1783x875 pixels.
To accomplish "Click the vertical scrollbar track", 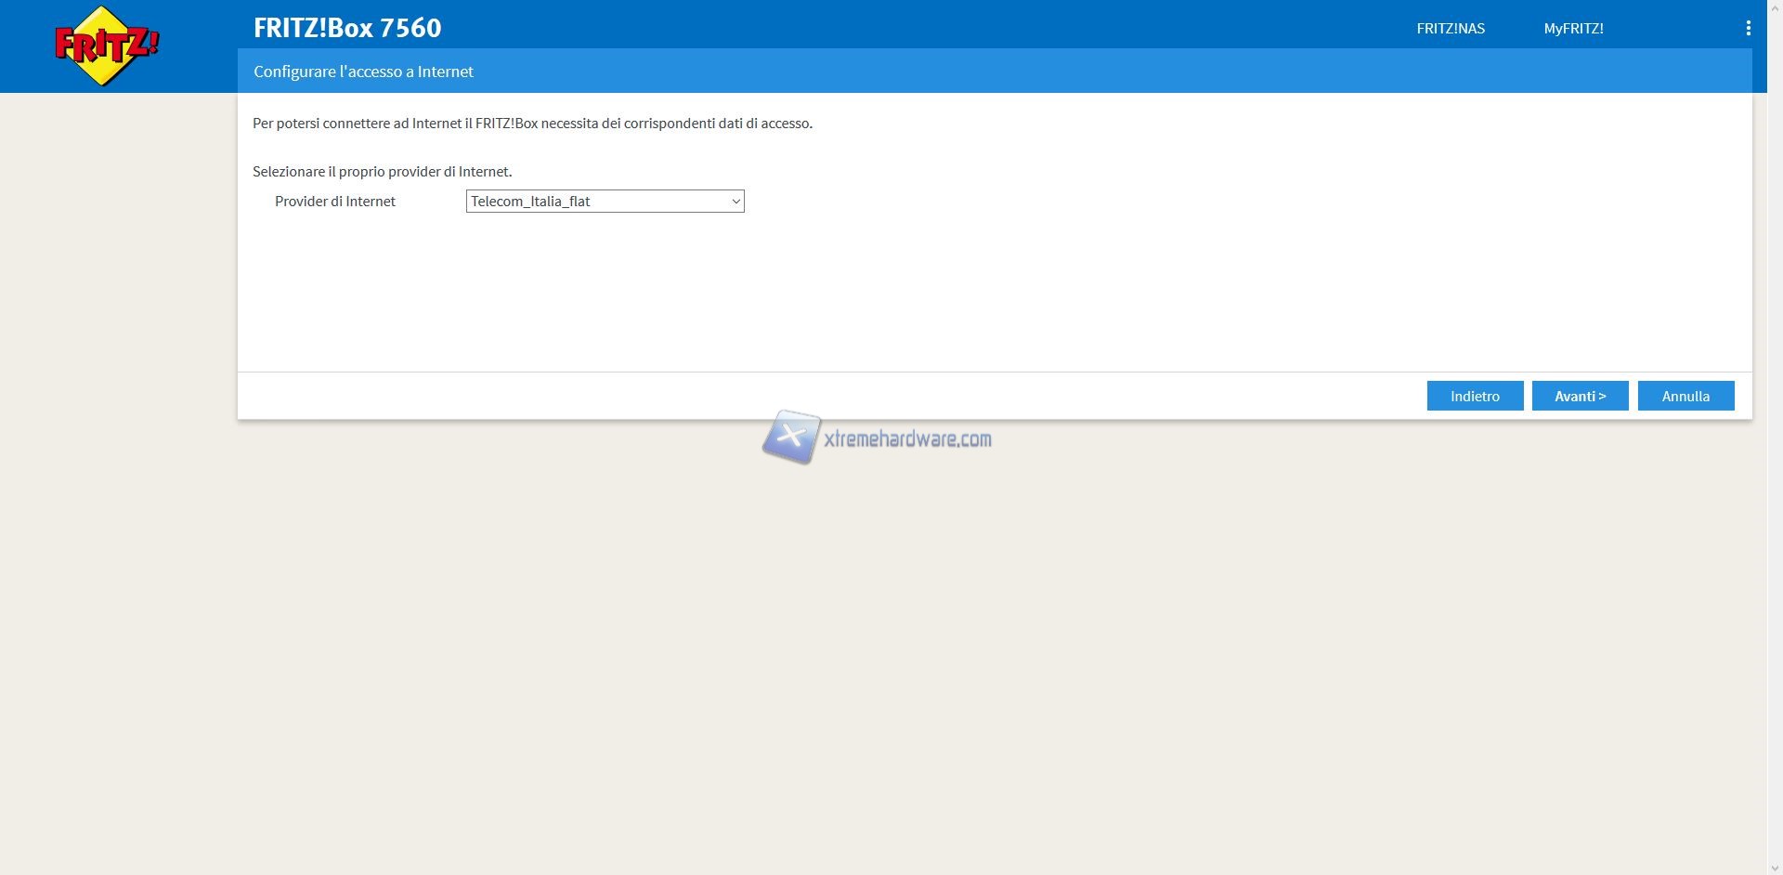I will (1774, 464).
